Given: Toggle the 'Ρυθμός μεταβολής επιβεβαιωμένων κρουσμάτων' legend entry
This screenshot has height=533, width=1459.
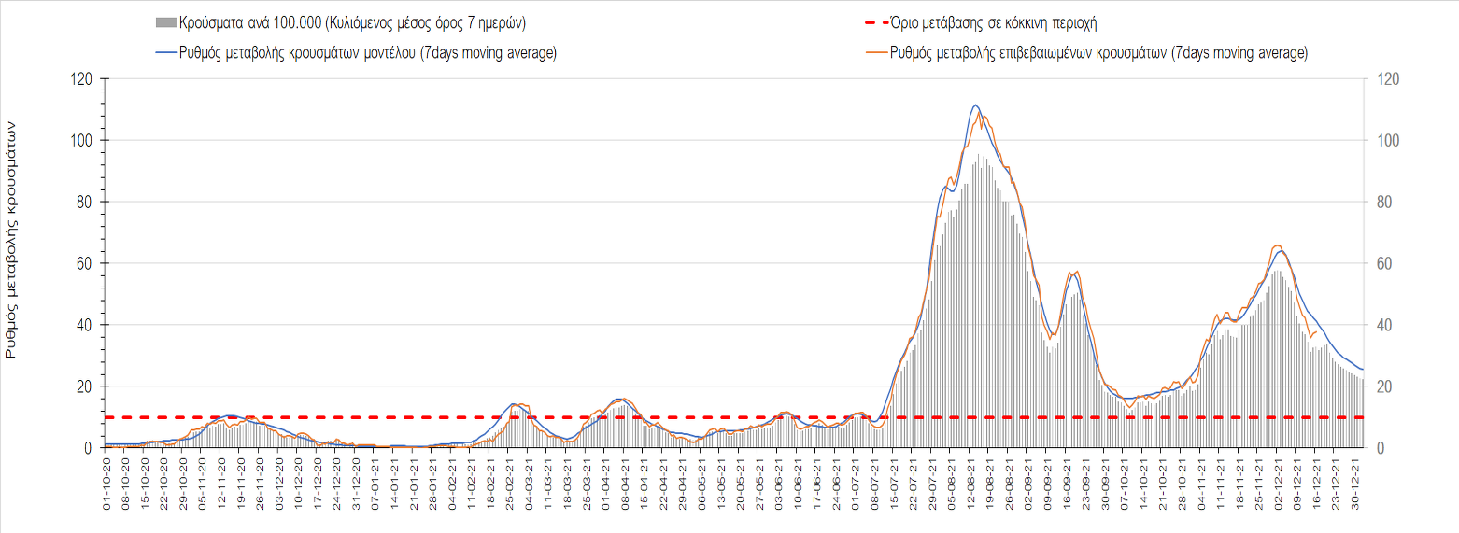Looking at the screenshot, I should tap(1099, 53).
